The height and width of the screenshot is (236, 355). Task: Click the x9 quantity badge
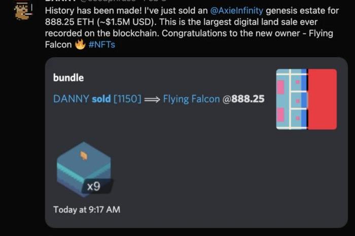tap(93, 186)
